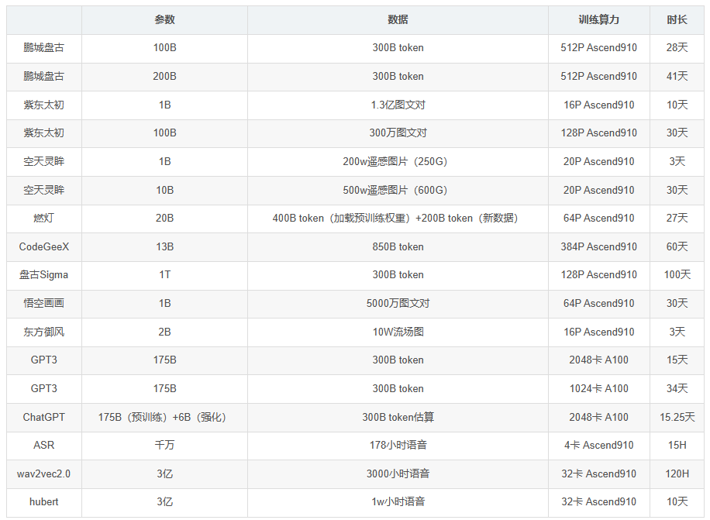Select the 200B parameter cell
This screenshot has width=710, height=520.
(x=164, y=77)
